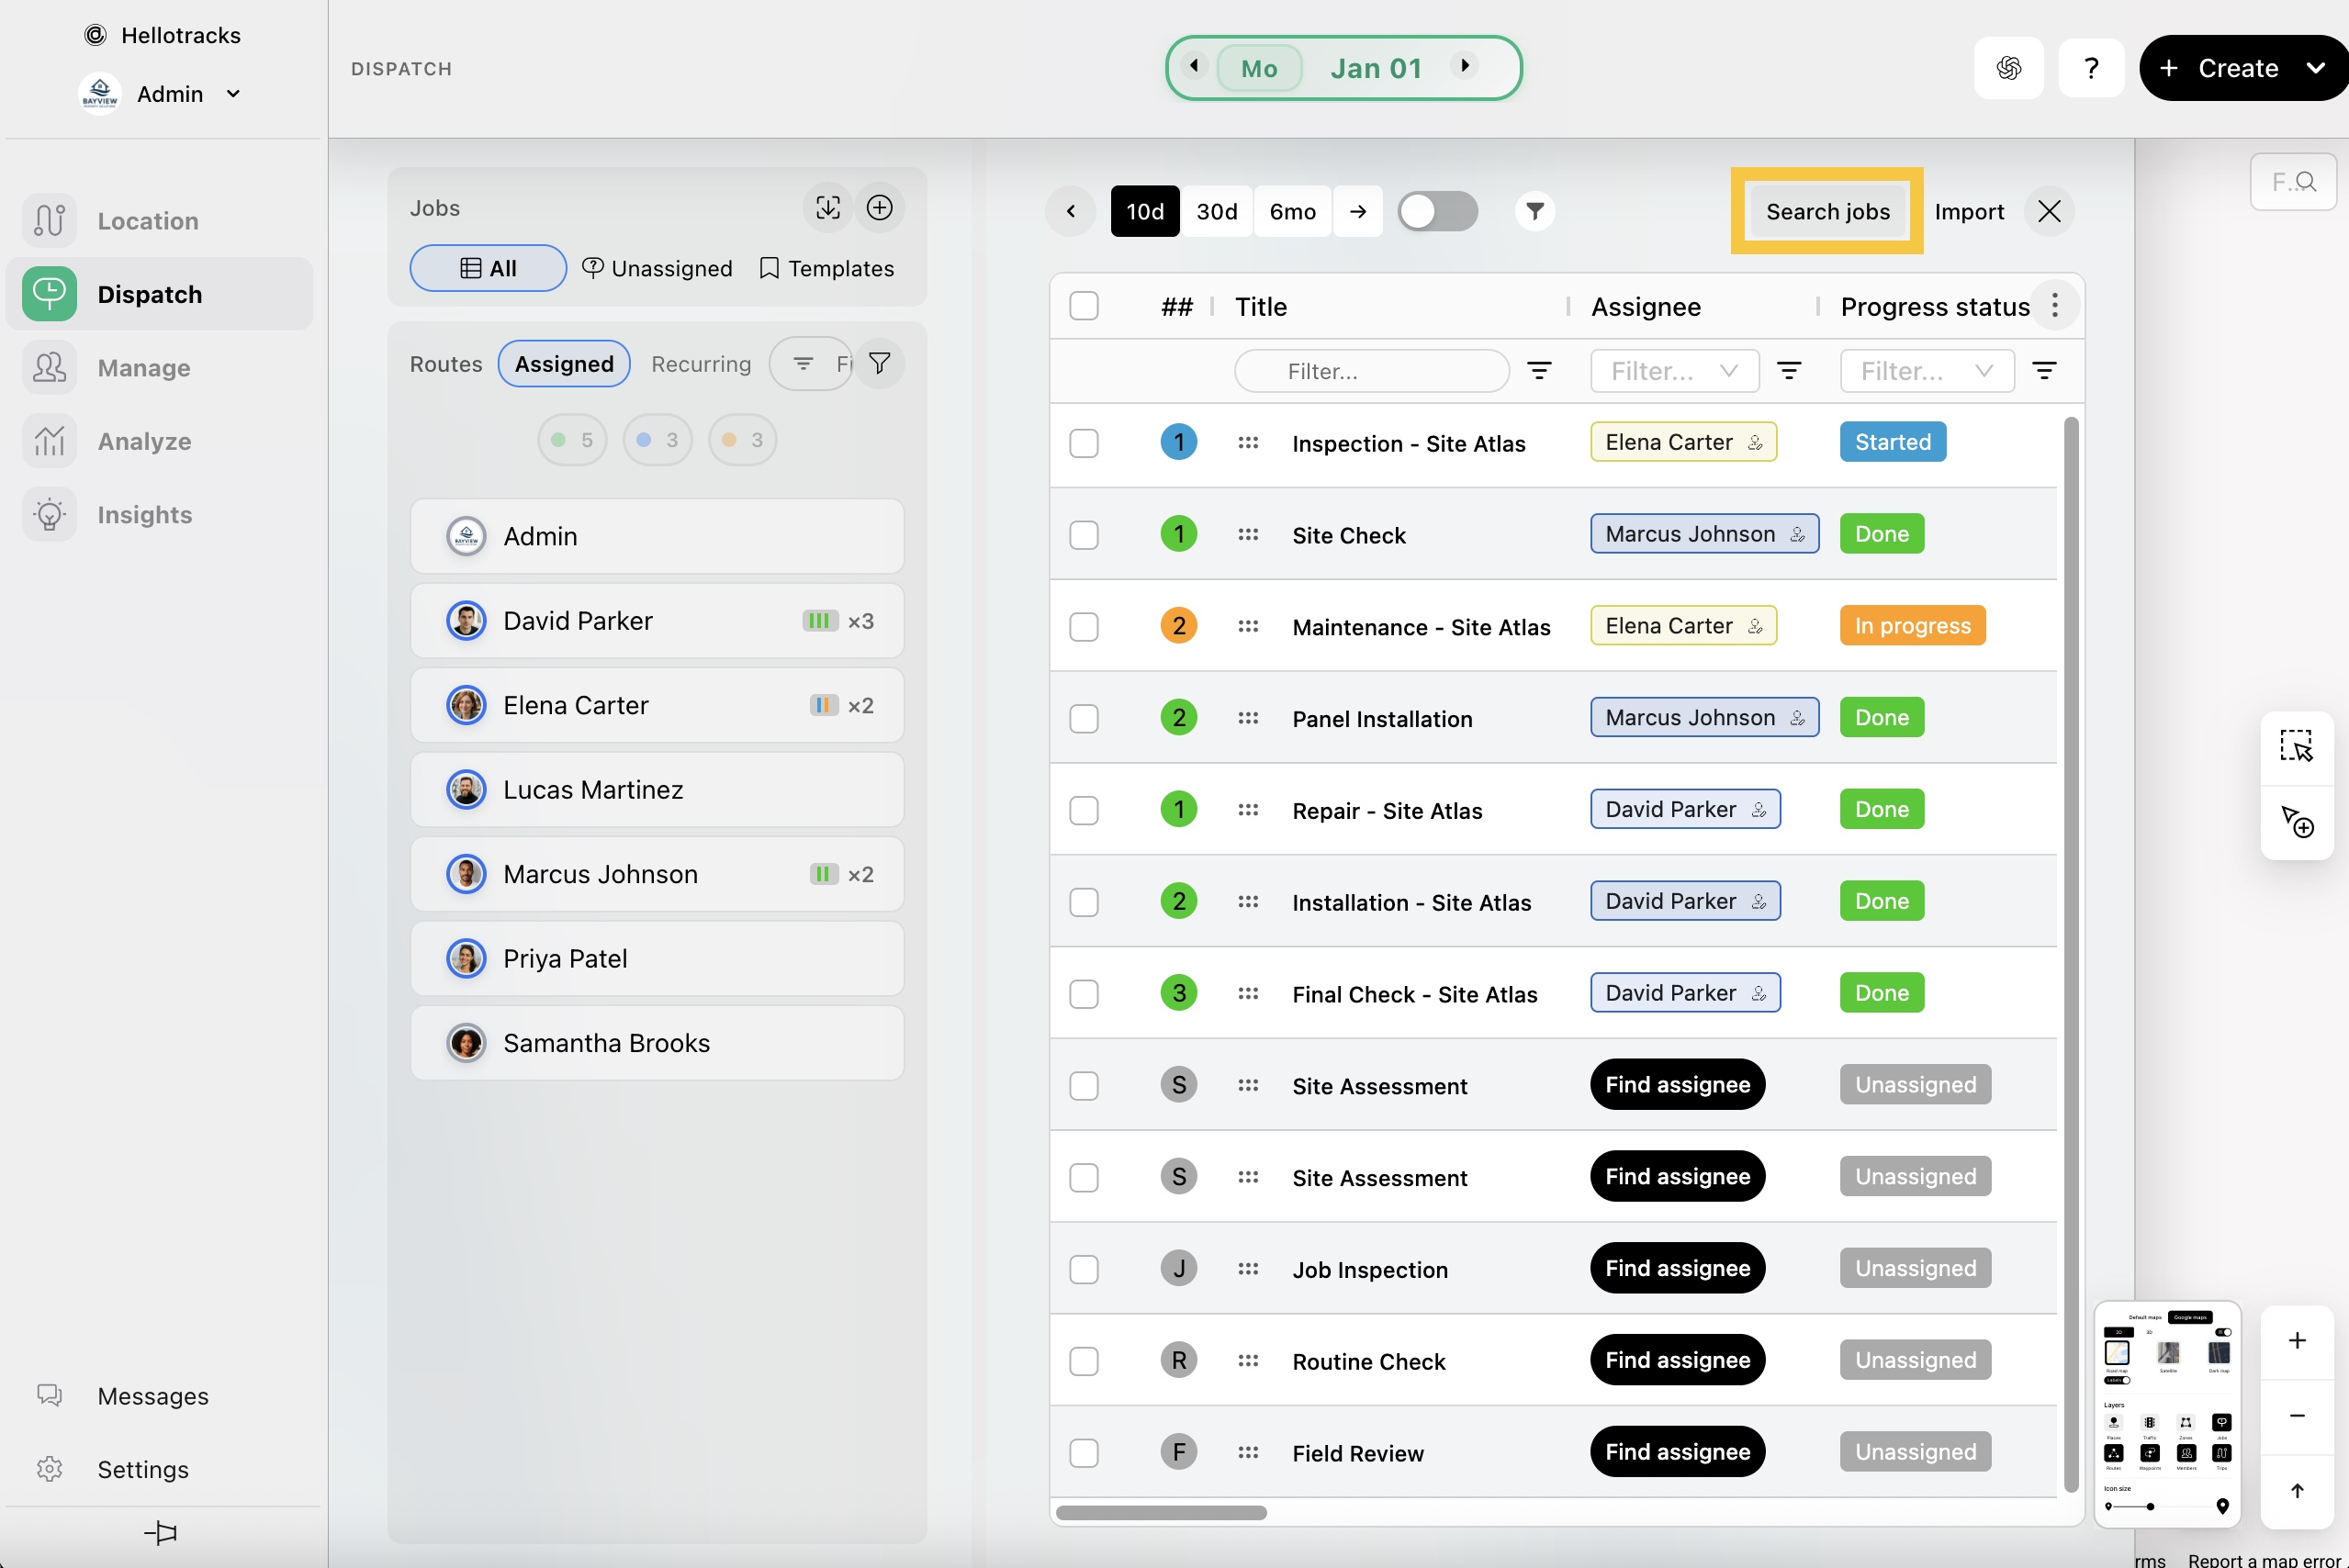Open the funnel filter in Routes panel

pyautogui.click(x=879, y=364)
